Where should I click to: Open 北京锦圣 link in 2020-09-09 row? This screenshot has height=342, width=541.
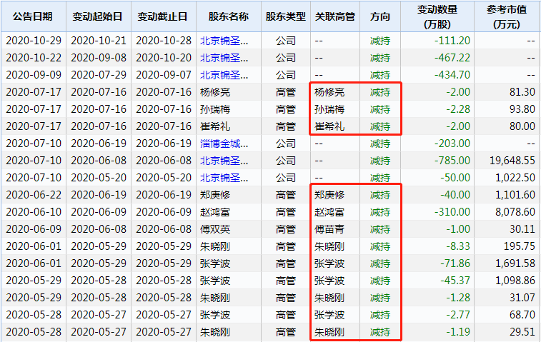pos(224,75)
